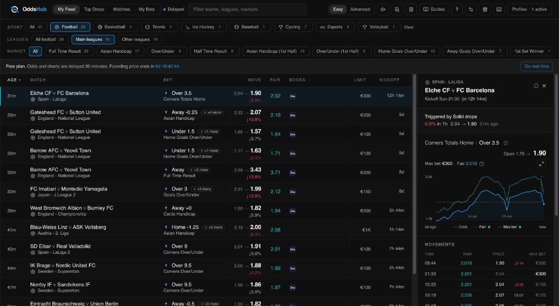Click the gift icon in the top bar
559x306 pixels.
point(485,9)
